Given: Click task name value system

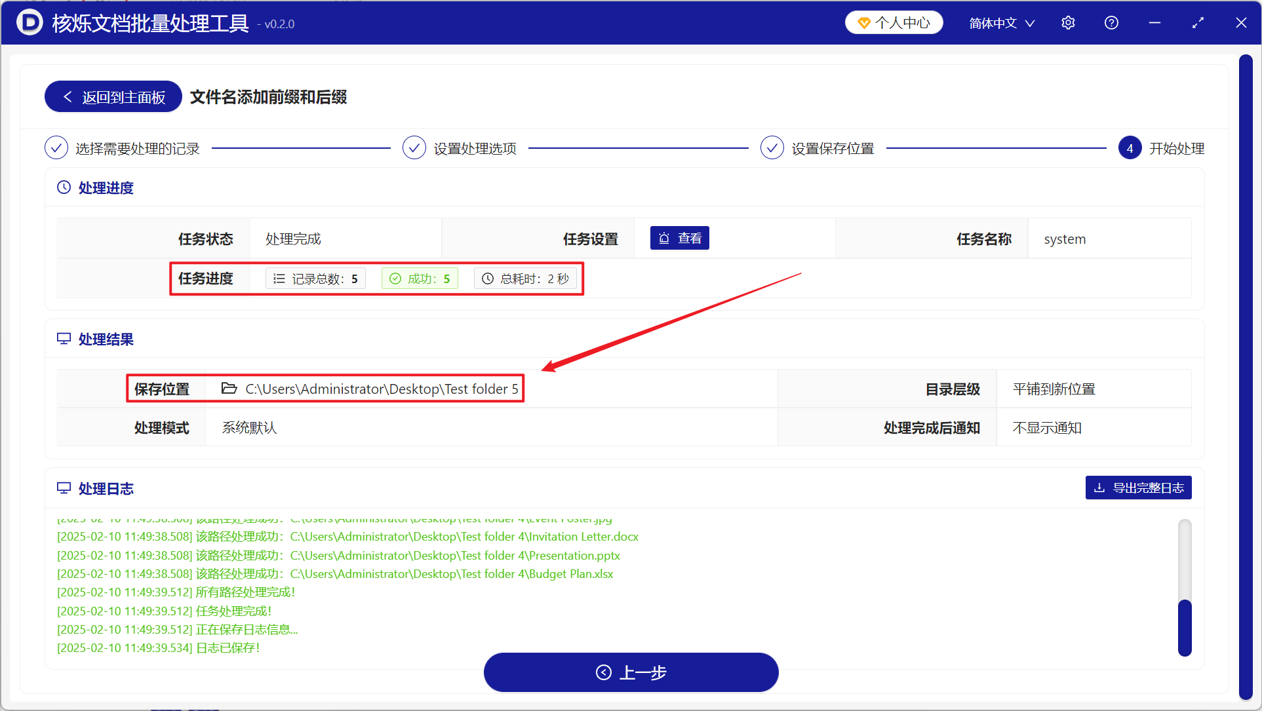Looking at the screenshot, I should pyautogui.click(x=1065, y=239).
